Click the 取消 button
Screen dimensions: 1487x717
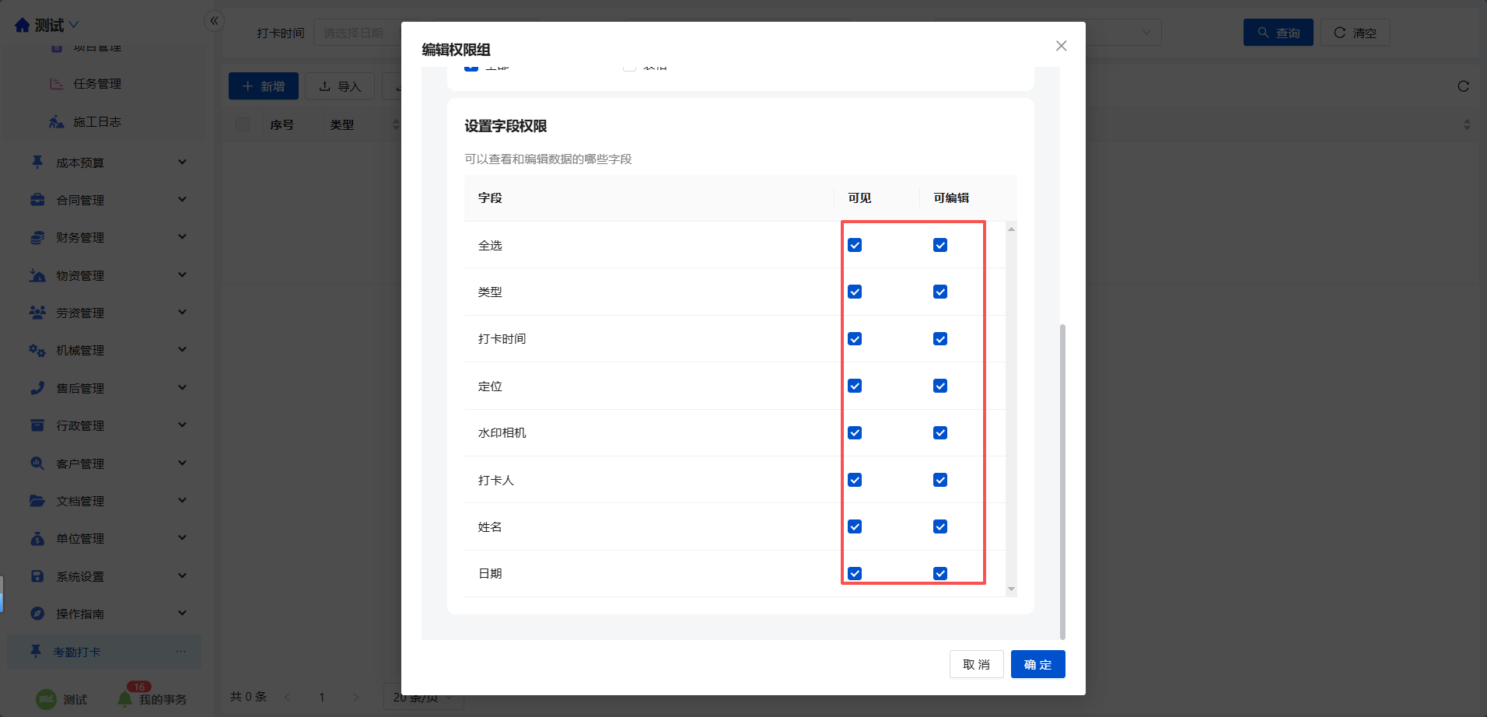coord(976,665)
